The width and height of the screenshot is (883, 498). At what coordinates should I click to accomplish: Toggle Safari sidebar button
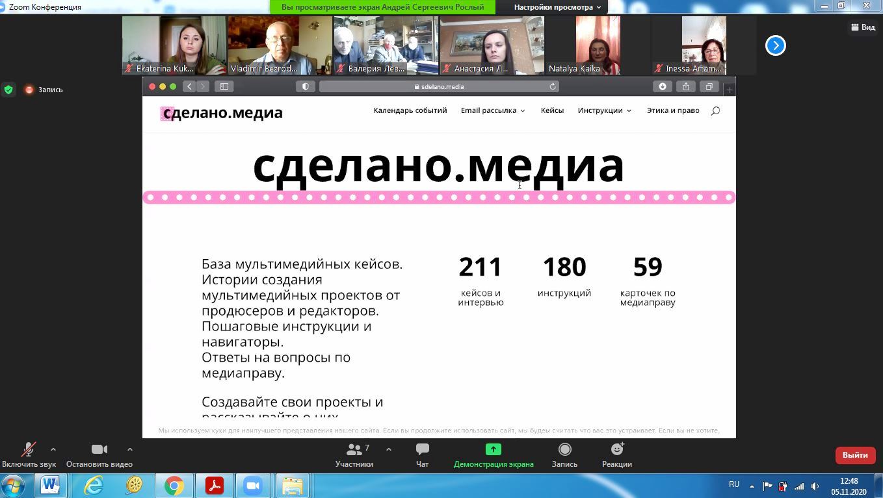coord(224,86)
